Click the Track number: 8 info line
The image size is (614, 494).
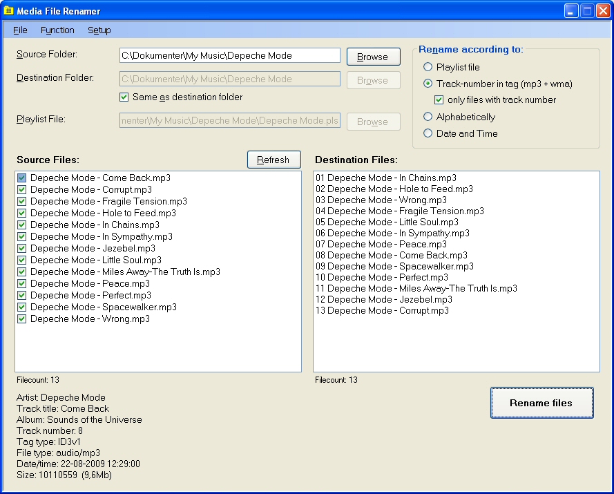(x=49, y=430)
